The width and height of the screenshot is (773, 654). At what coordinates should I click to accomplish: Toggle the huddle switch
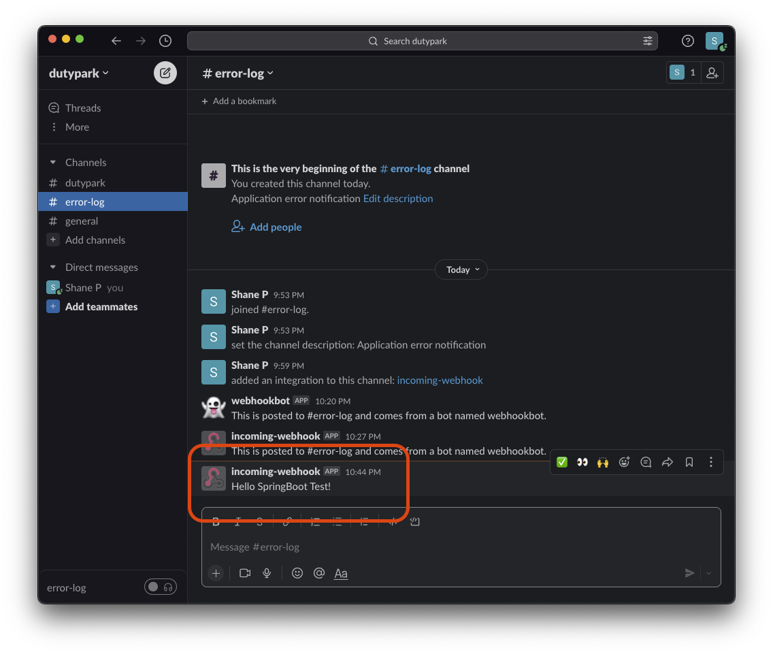point(160,587)
